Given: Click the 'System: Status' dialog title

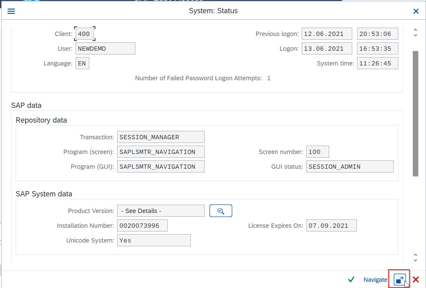Looking at the screenshot, I should coord(213,11).
